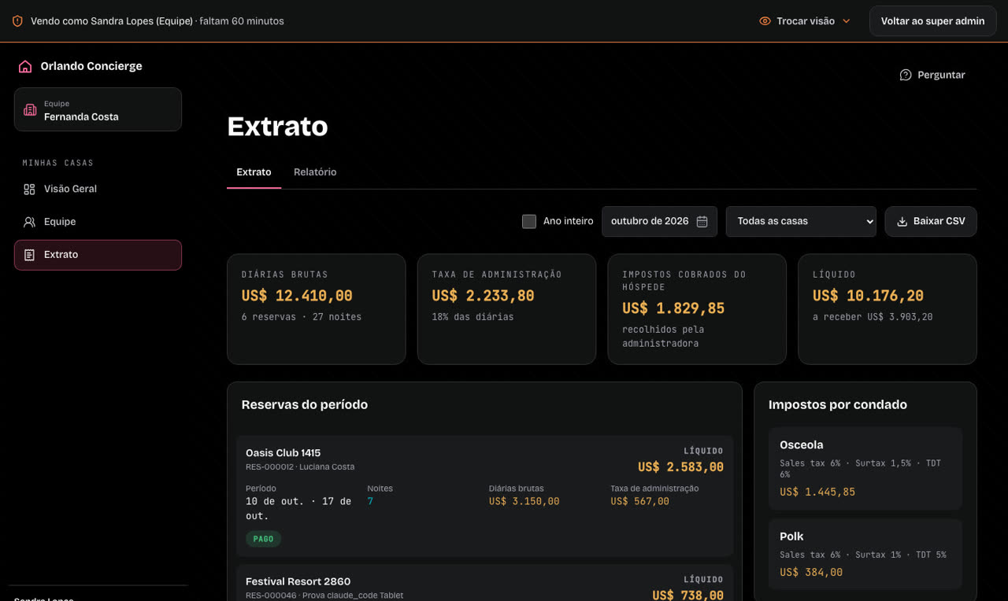Expand the Trocar visão chevron
1008x601 pixels.
847,21
